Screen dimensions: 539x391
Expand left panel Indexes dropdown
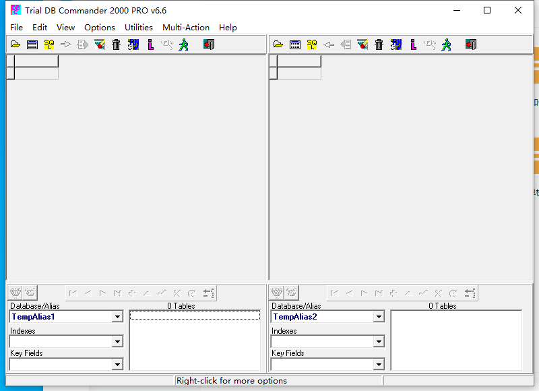[x=117, y=342]
